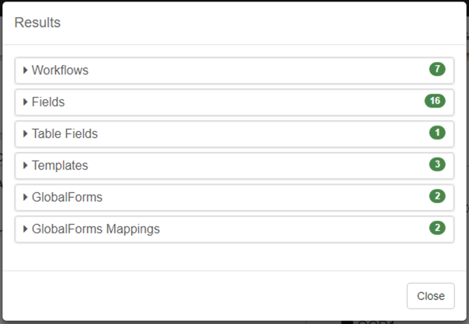Screen dimensions: 469x324
Task: Click the Templates count badge showing 3
Action: pos(437,165)
